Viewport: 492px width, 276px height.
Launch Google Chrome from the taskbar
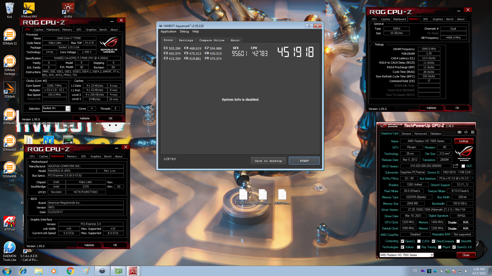pyautogui.click(x=70, y=271)
